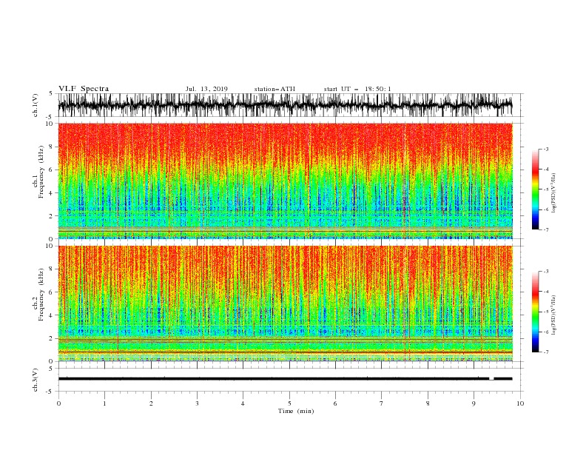The width and height of the screenshot is (586, 453).
Task: Select upper colorbar "log(PSD)(V²/Hz)" label
Action: tap(554, 193)
